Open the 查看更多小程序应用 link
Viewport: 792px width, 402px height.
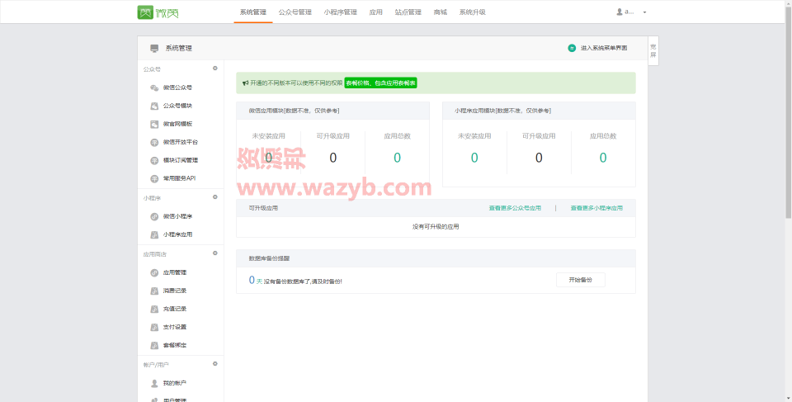point(596,208)
